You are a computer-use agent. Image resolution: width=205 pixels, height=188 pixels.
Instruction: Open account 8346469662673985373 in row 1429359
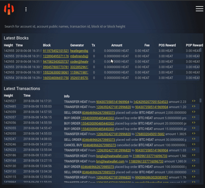point(98,113)
